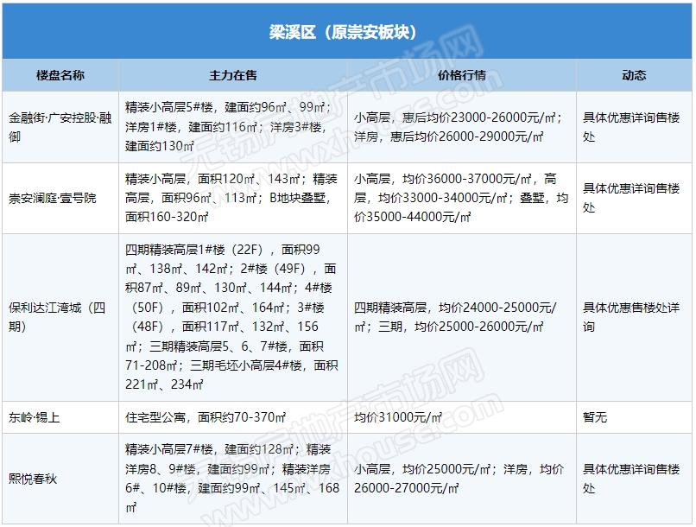Select the 主力在售 column header
This screenshot has width=696, height=527.
(233, 75)
